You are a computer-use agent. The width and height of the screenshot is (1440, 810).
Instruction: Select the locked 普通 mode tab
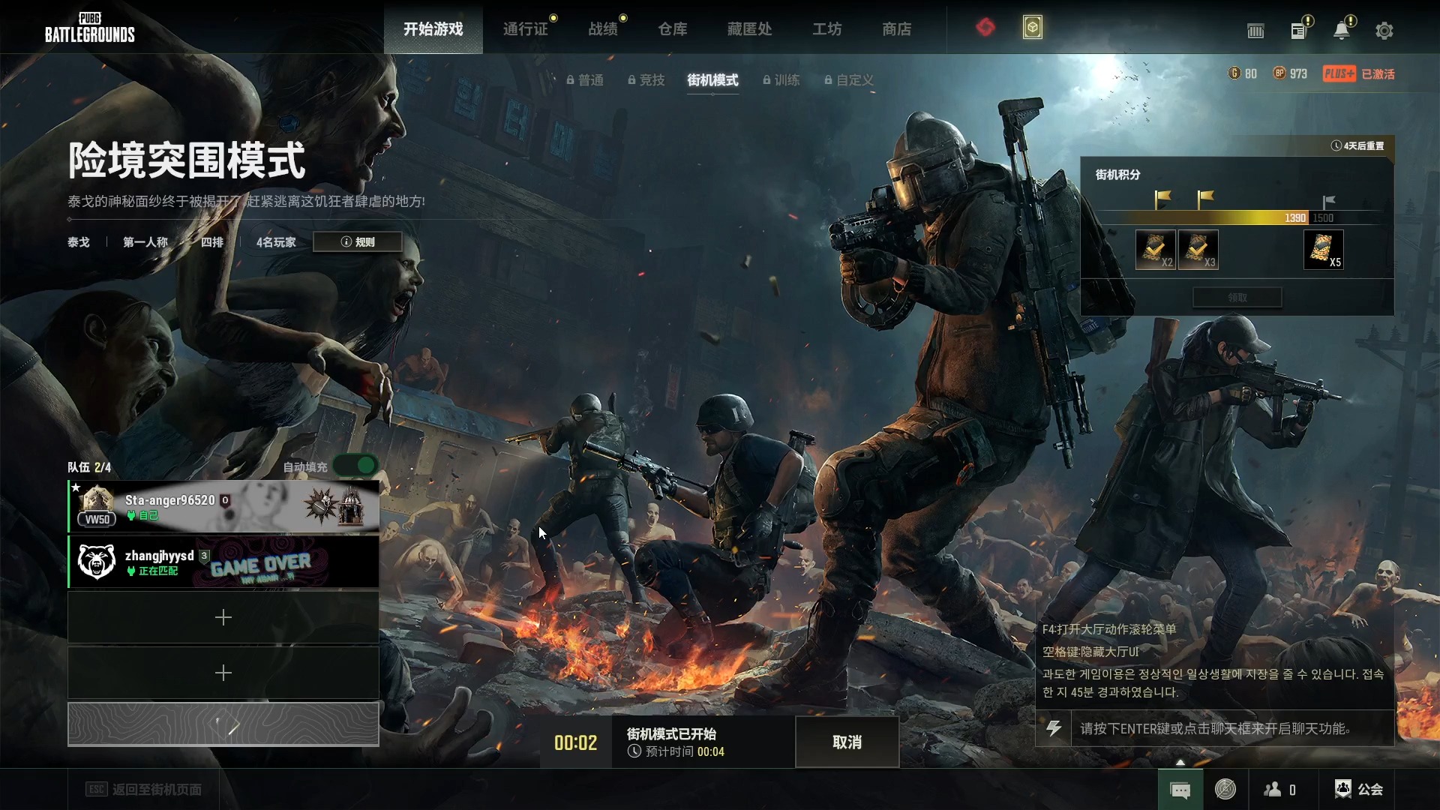click(x=585, y=80)
